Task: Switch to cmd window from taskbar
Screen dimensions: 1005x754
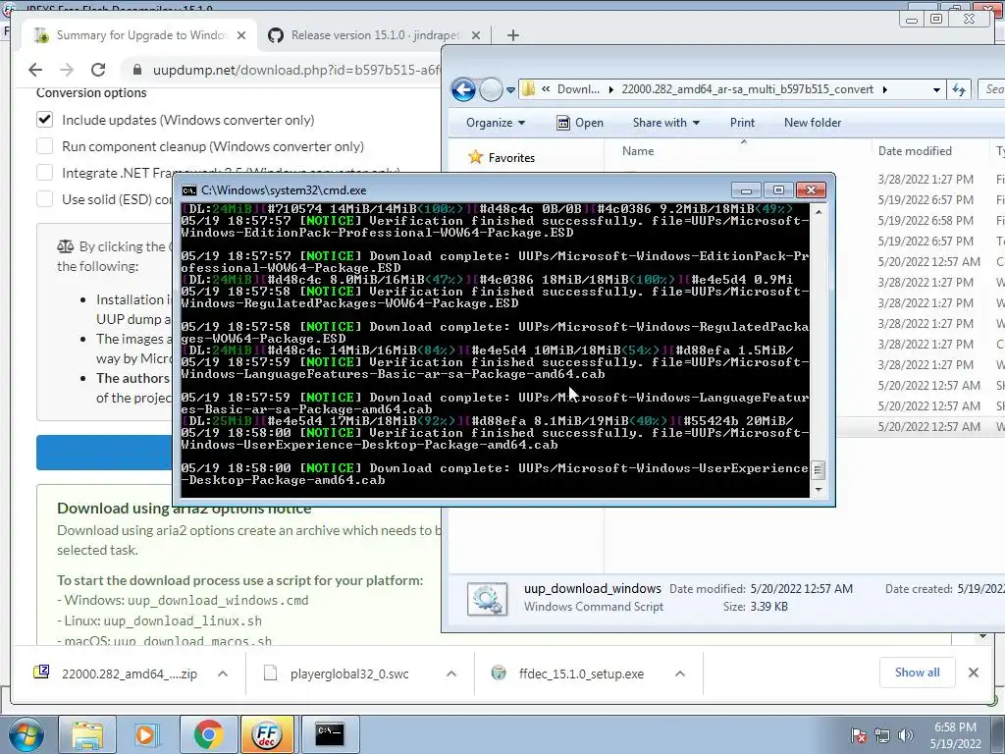Action: coord(330,734)
